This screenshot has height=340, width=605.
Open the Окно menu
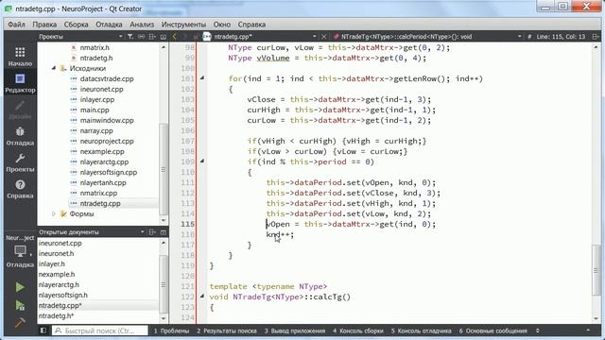coord(222,25)
